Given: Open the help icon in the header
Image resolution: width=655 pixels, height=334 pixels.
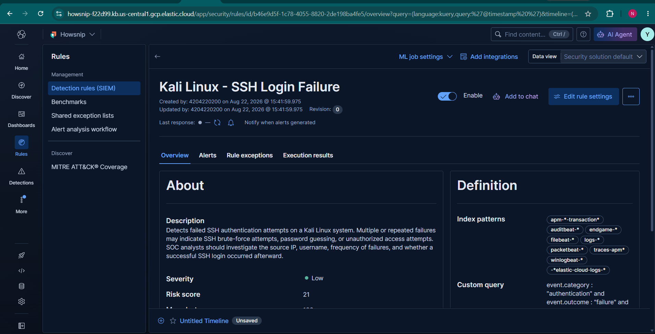Looking at the screenshot, I should [x=583, y=34].
